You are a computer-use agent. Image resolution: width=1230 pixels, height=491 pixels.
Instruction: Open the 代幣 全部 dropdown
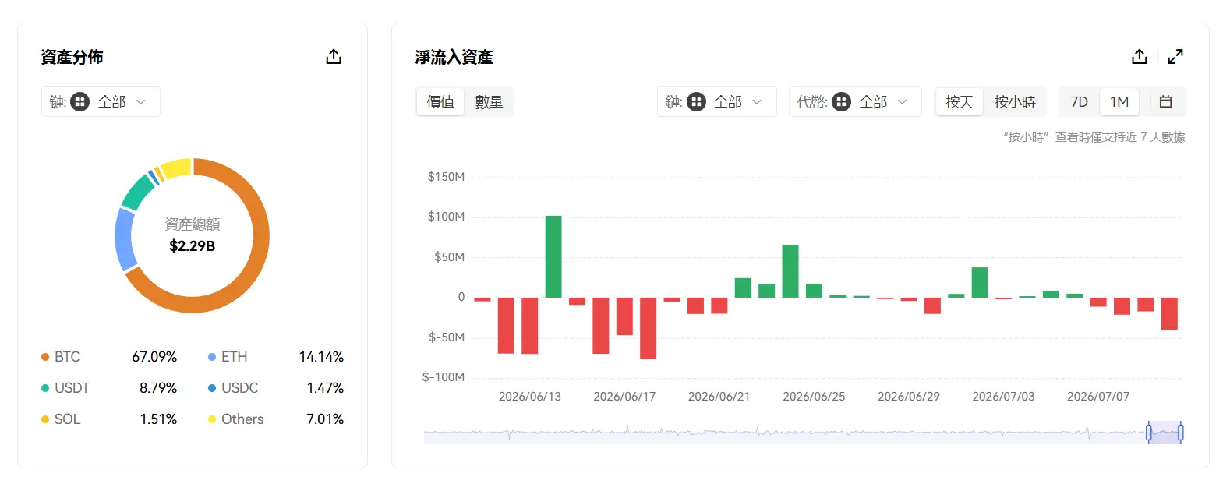855,102
